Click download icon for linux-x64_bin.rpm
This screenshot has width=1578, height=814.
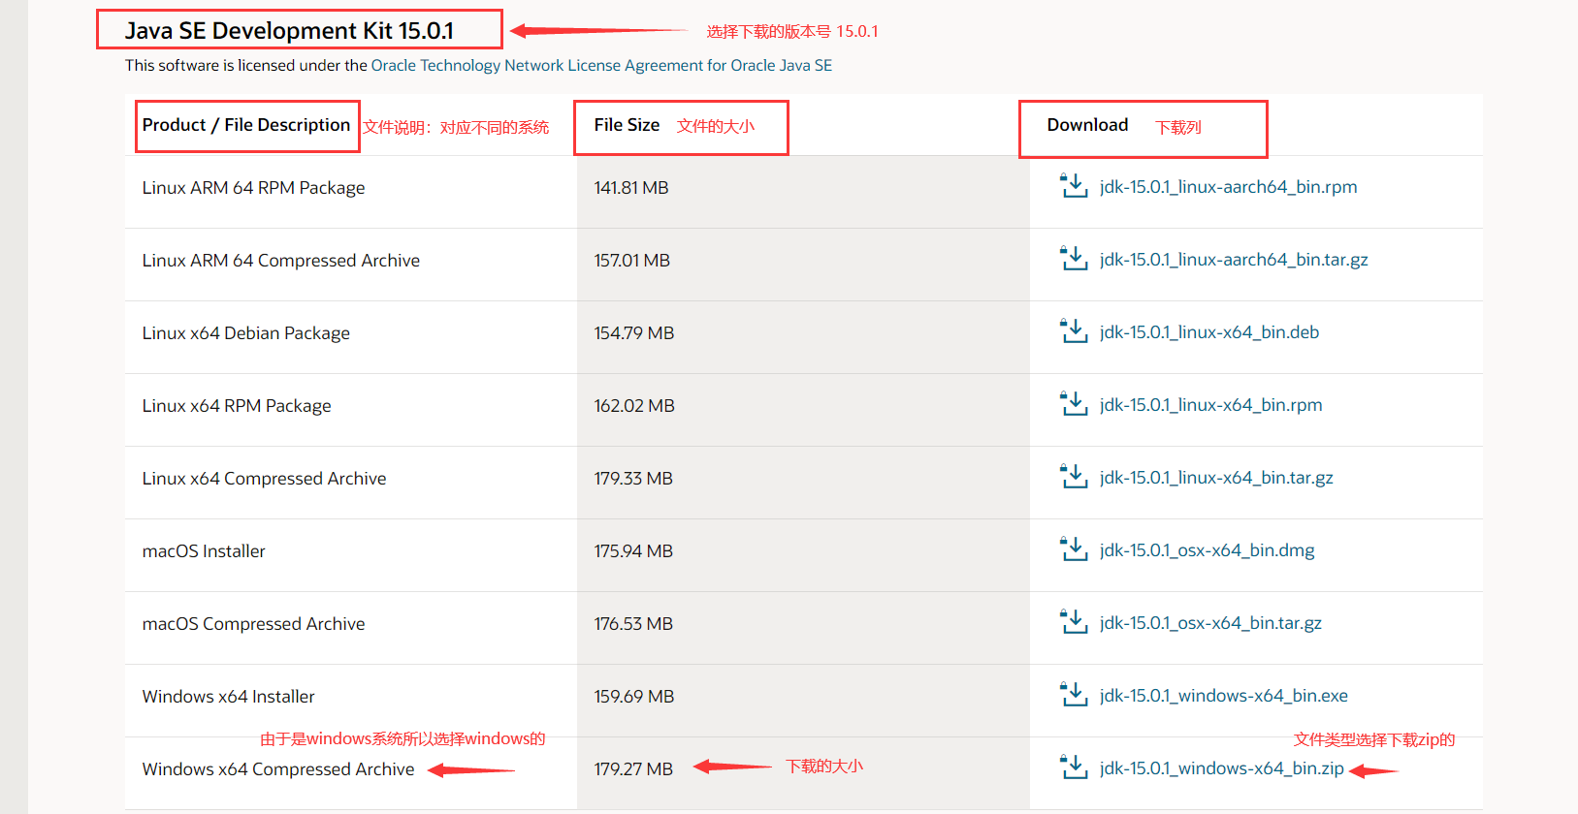pyautogui.click(x=1074, y=403)
